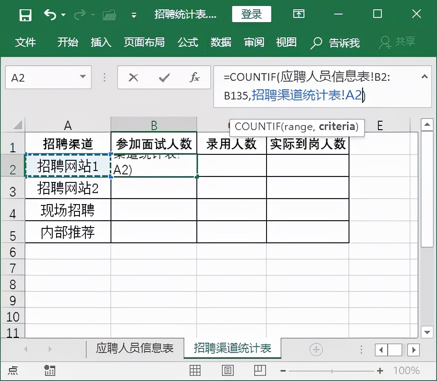
Task: Click the macro record icon in status bar
Action: (x=50, y=370)
